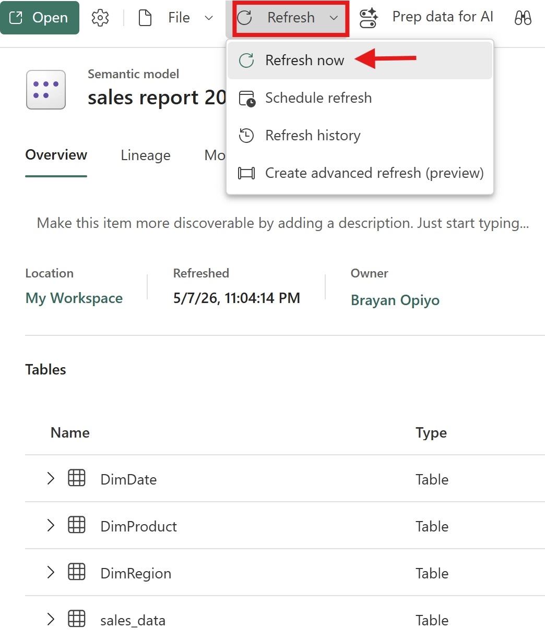The width and height of the screenshot is (545, 641).
Task: Expand the DimRegion table row
Action: click(51, 572)
